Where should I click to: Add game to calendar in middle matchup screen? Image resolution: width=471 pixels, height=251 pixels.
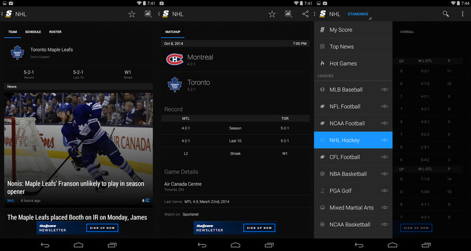(288, 14)
